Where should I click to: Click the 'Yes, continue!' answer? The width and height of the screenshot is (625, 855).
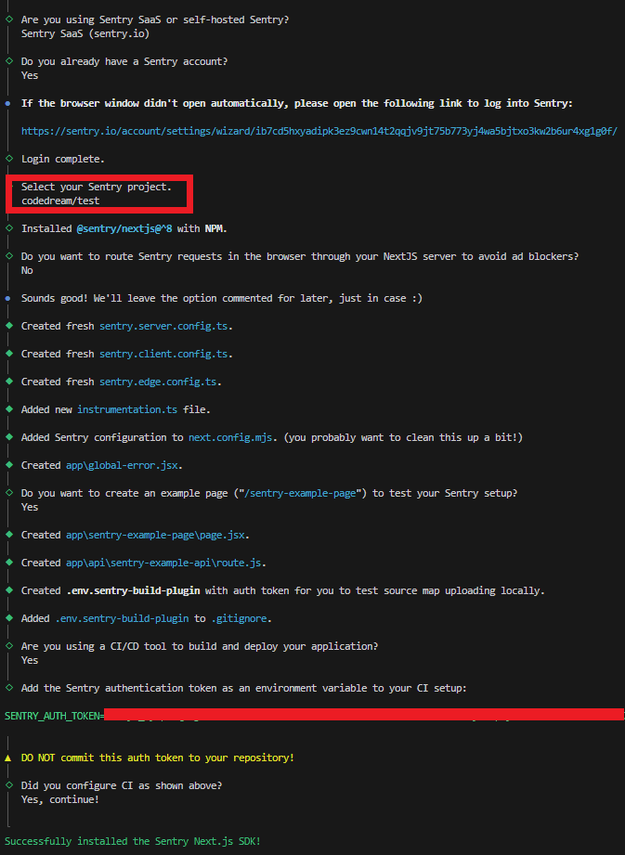click(60, 799)
